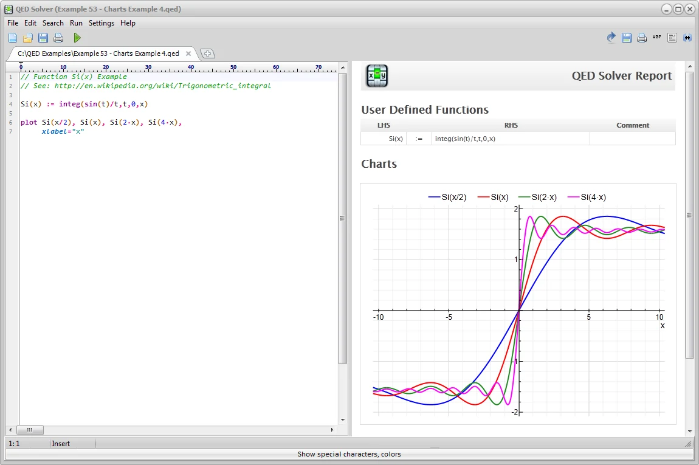
Task: Click 'xlabel="x"' on line 7
Action: tap(63, 131)
